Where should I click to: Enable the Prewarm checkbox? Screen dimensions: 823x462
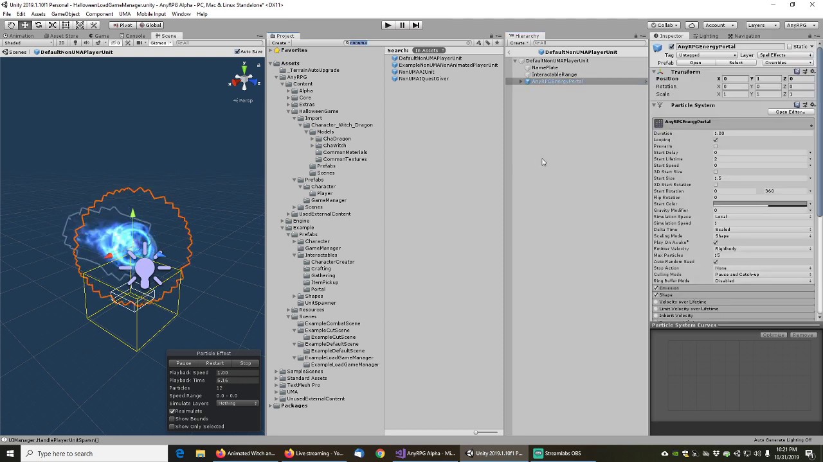coord(716,146)
